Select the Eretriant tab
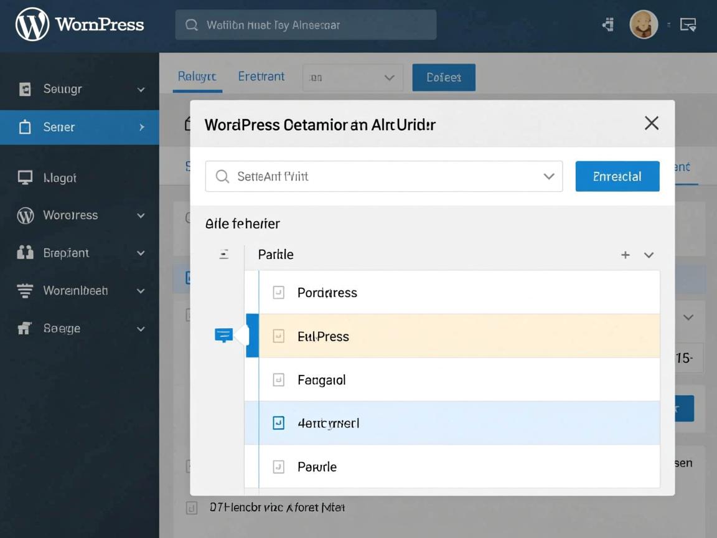This screenshot has height=538, width=717. (261, 76)
